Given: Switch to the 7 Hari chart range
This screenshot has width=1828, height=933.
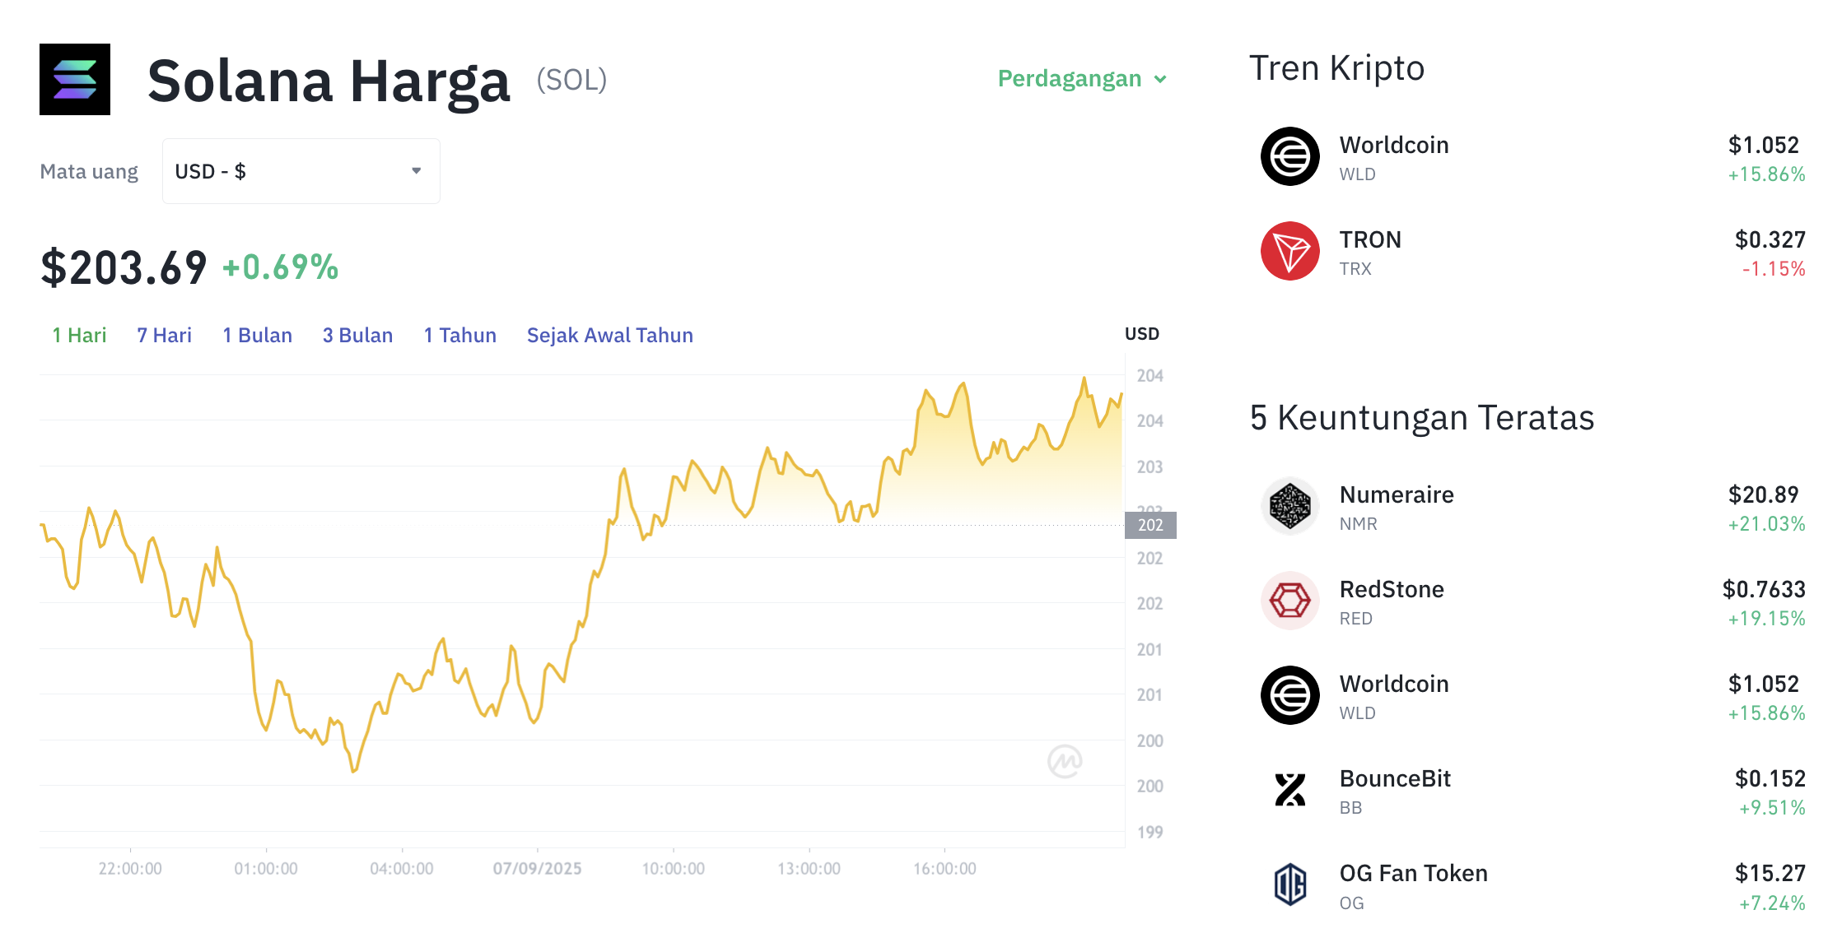Looking at the screenshot, I should (x=164, y=336).
